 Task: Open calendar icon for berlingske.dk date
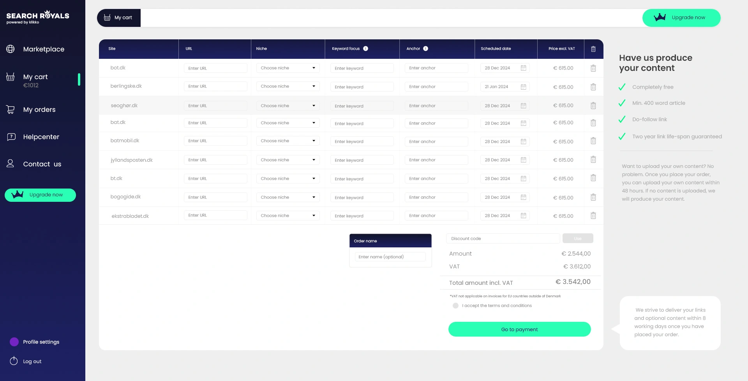coord(523,86)
